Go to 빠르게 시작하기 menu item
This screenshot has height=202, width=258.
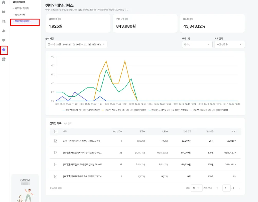point(22,8)
